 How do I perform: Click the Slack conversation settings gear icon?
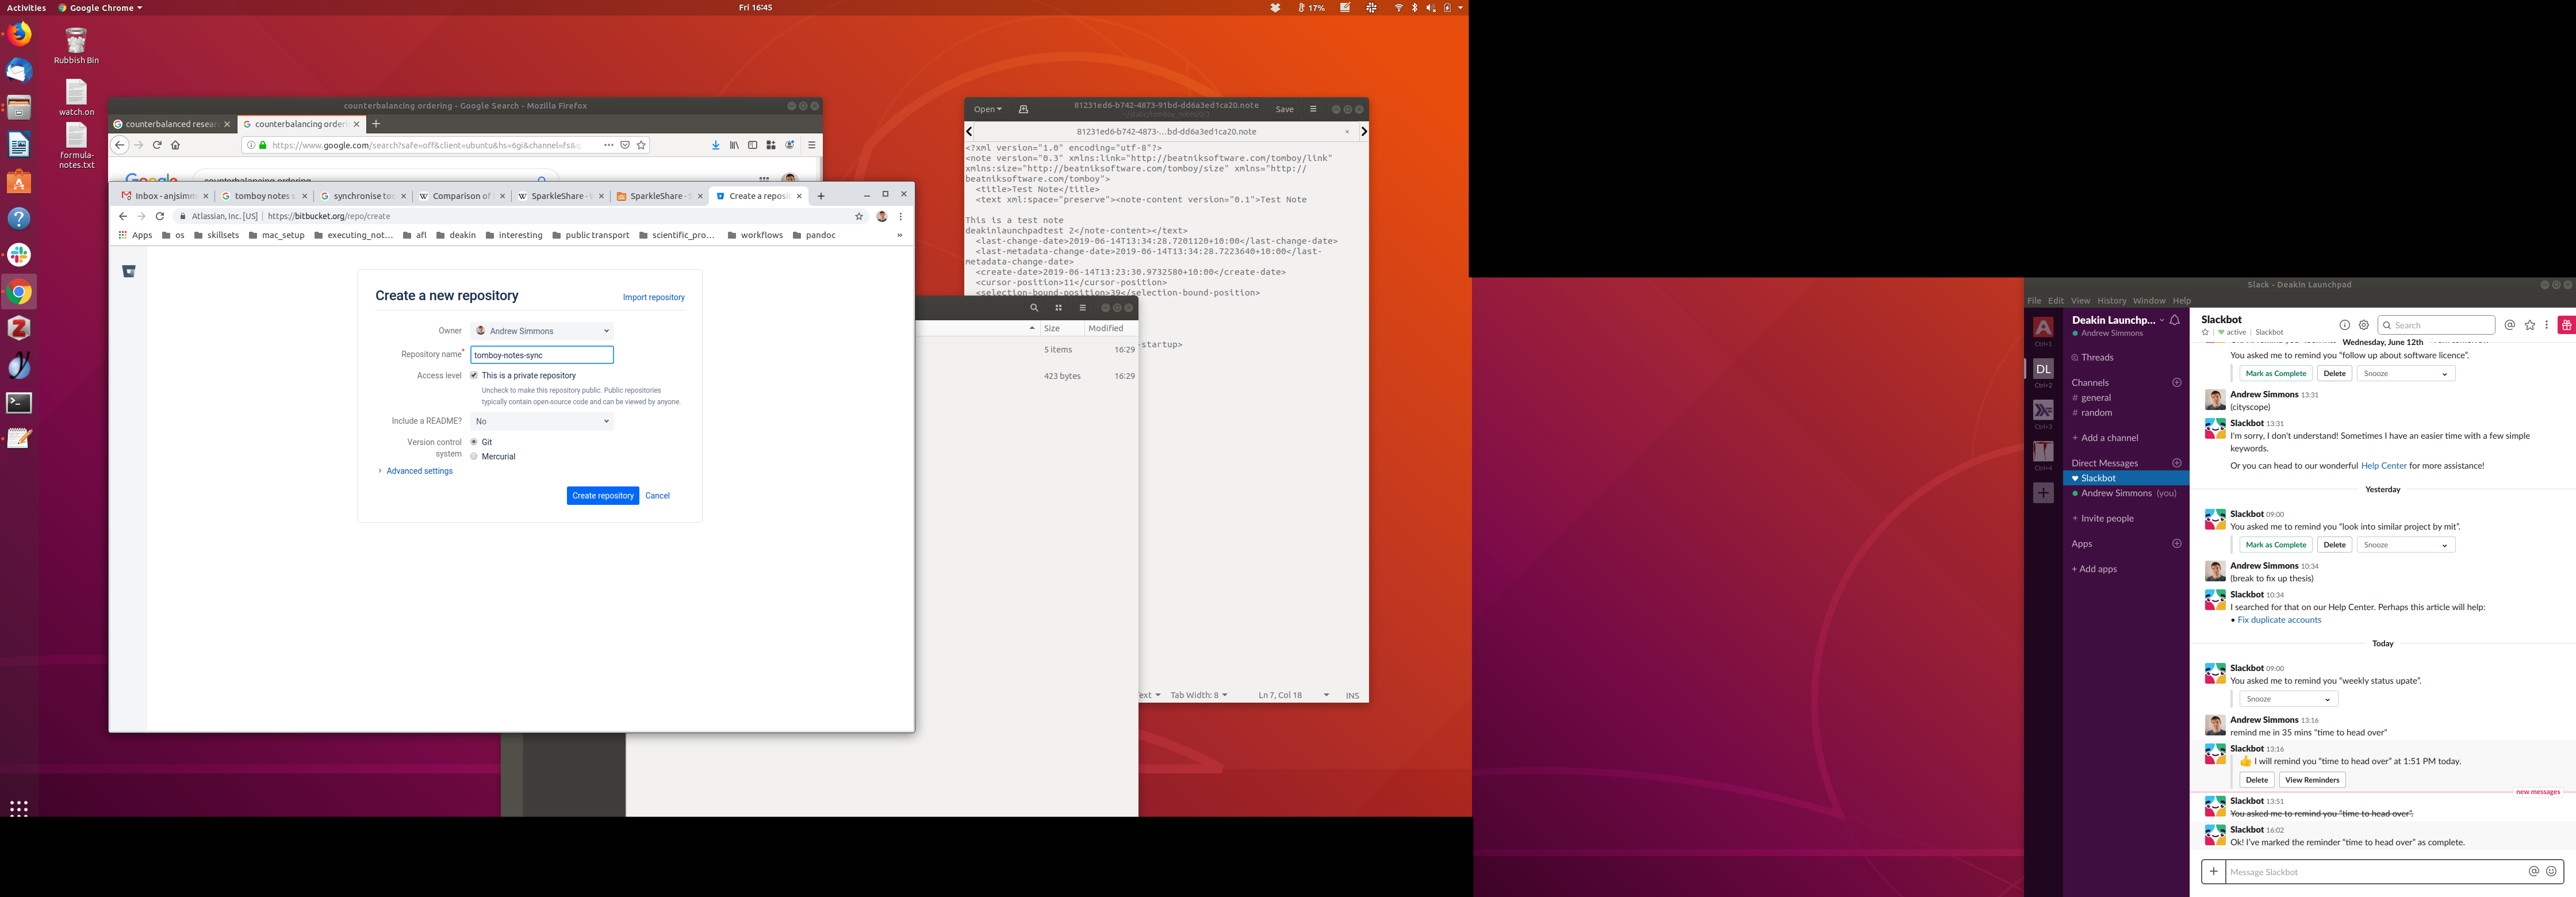point(2364,325)
